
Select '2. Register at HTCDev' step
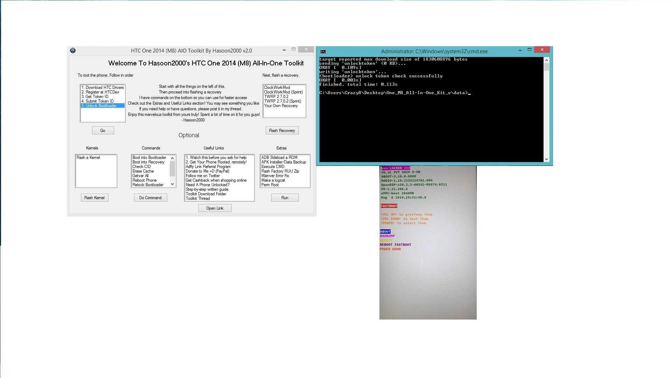coord(103,92)
